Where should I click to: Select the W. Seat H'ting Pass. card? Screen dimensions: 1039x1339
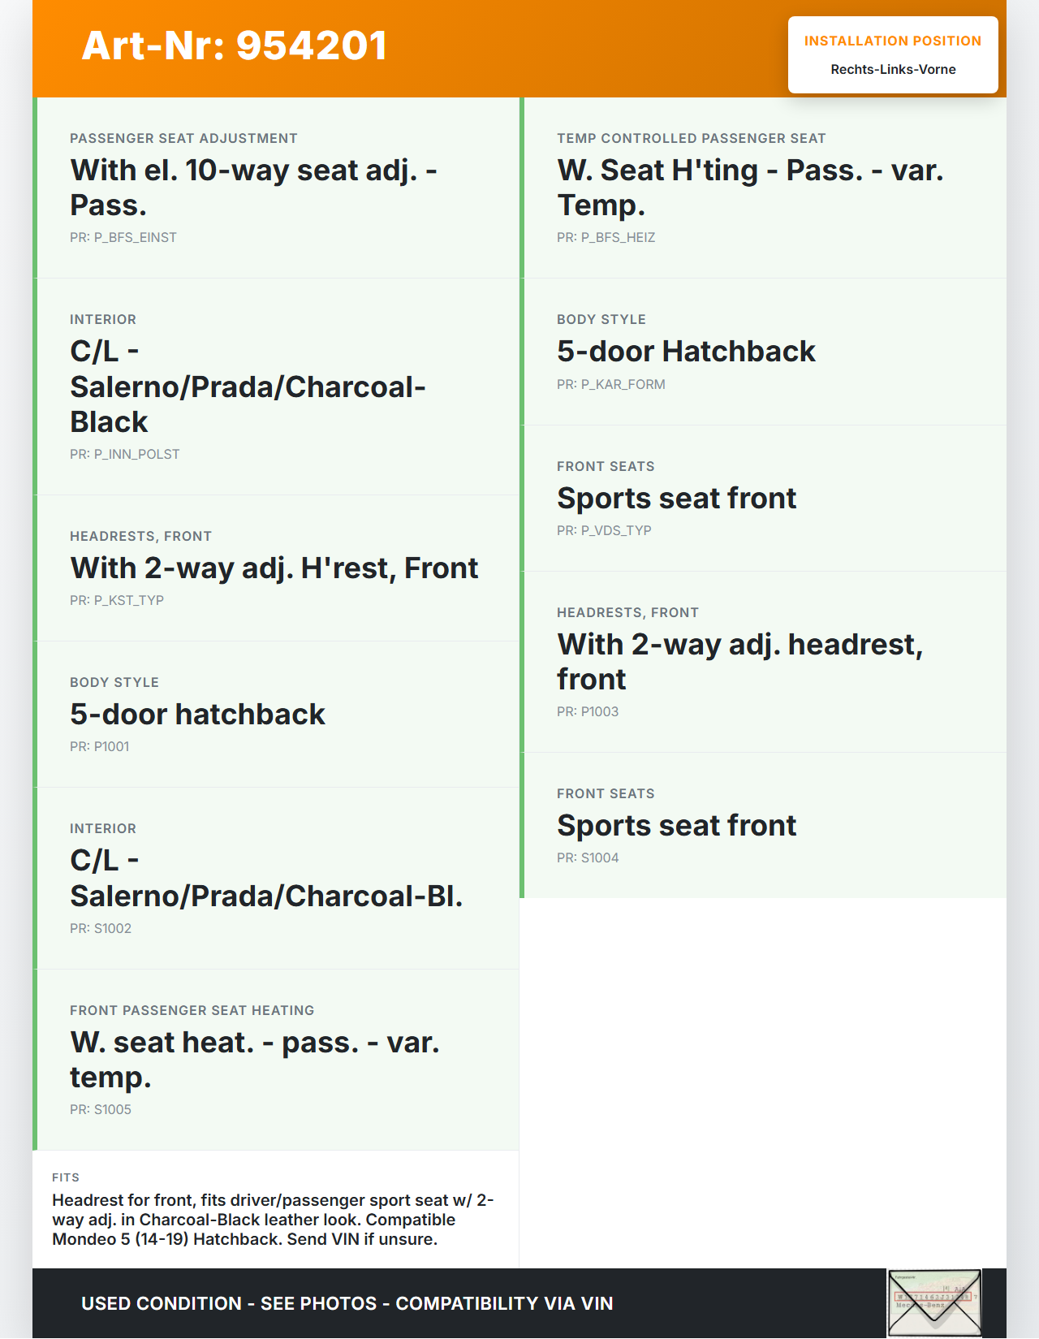click(x=763, y=188)
